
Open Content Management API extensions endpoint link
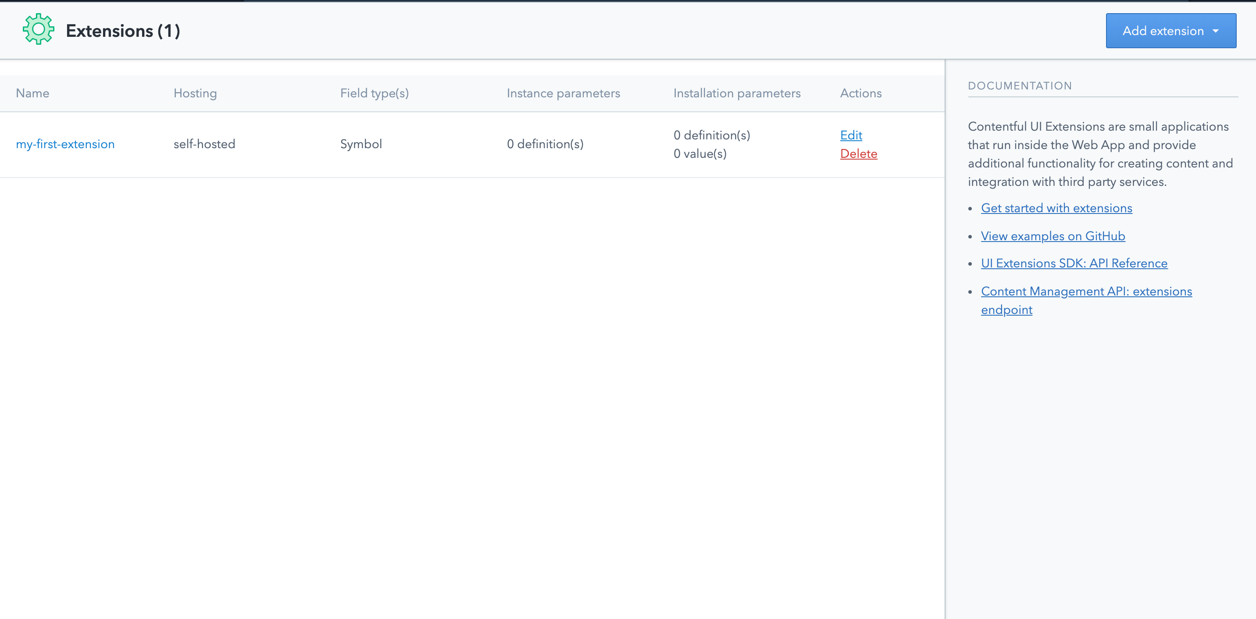(1086, 292)
